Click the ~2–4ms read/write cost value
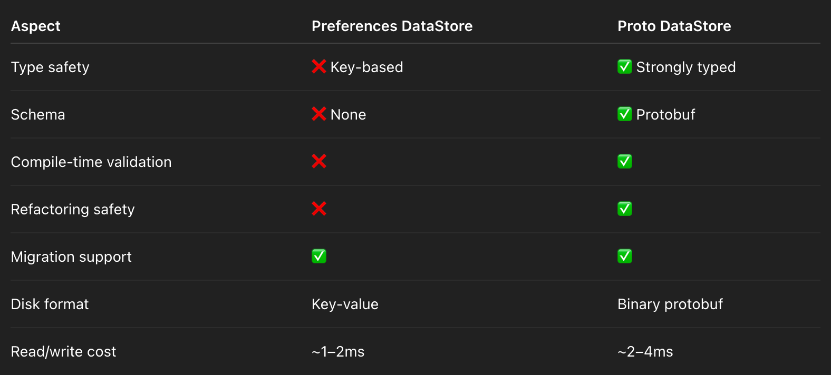This screenshot has width=831, height=375. pos(645,352)
